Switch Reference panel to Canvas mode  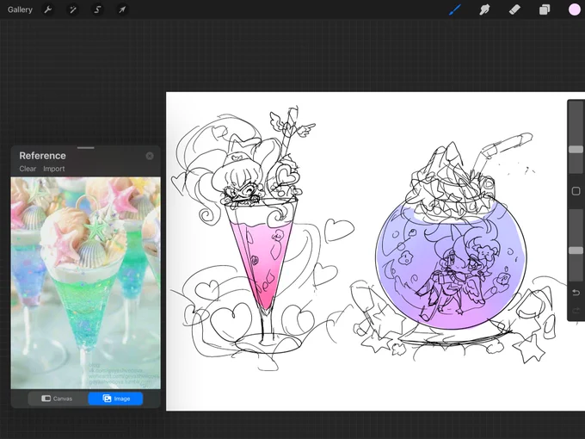tap(58, 399)
